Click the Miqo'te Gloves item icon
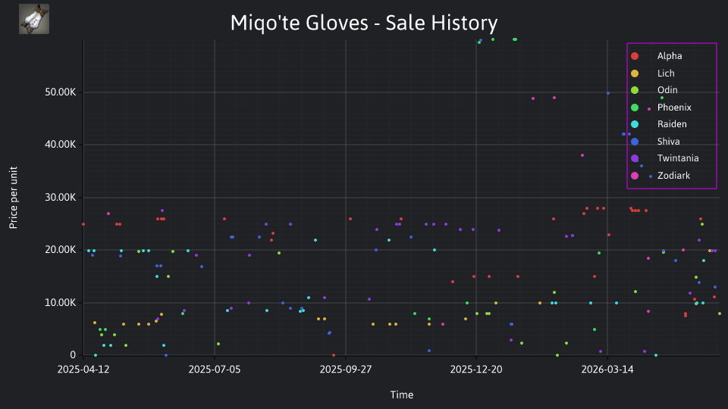The height and width of the screenshot is (409, 728). coord(34,19)
